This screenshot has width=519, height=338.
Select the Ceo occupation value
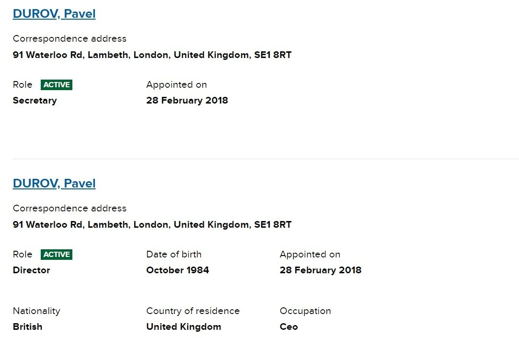pyautogui.click(x=288, y=327)
